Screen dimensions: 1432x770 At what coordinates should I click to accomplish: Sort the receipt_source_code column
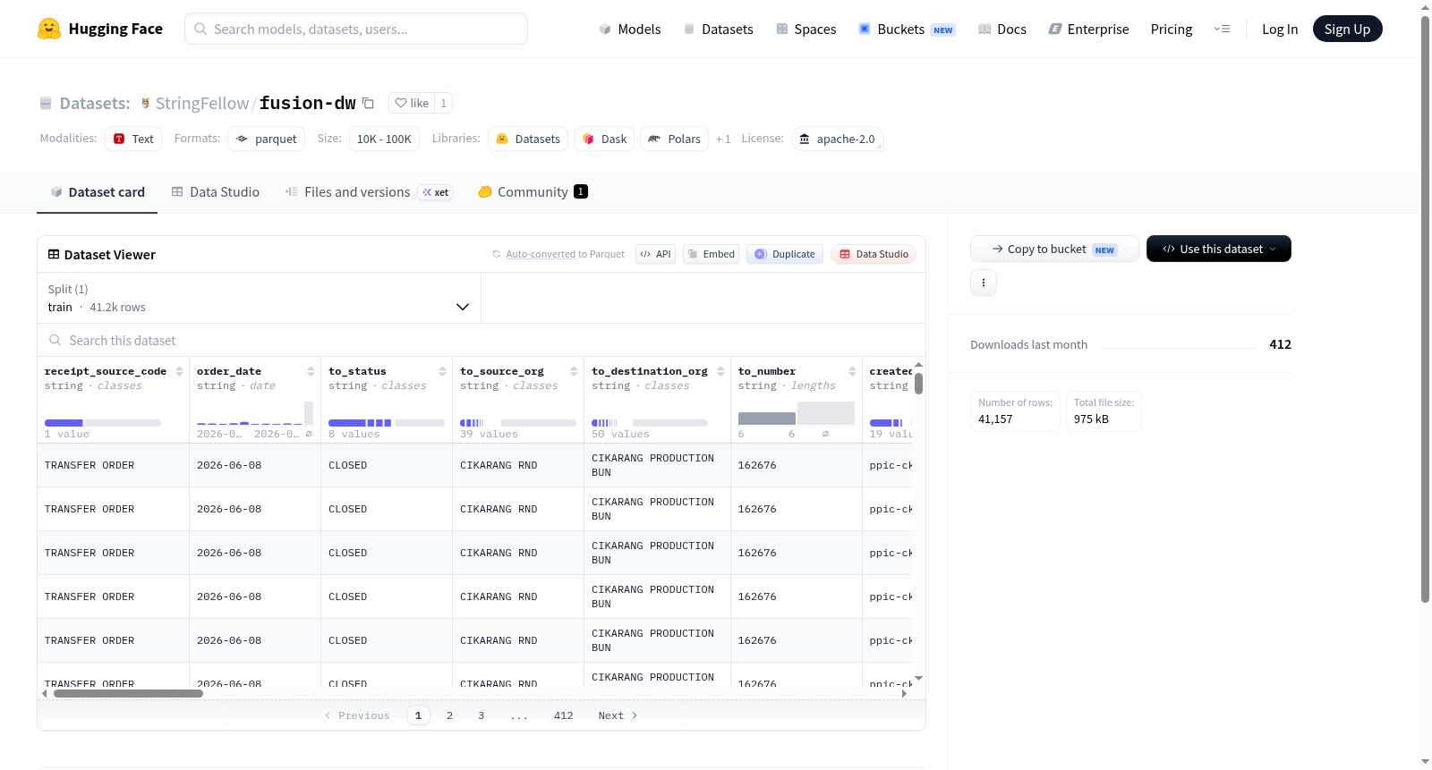(179, 371)
